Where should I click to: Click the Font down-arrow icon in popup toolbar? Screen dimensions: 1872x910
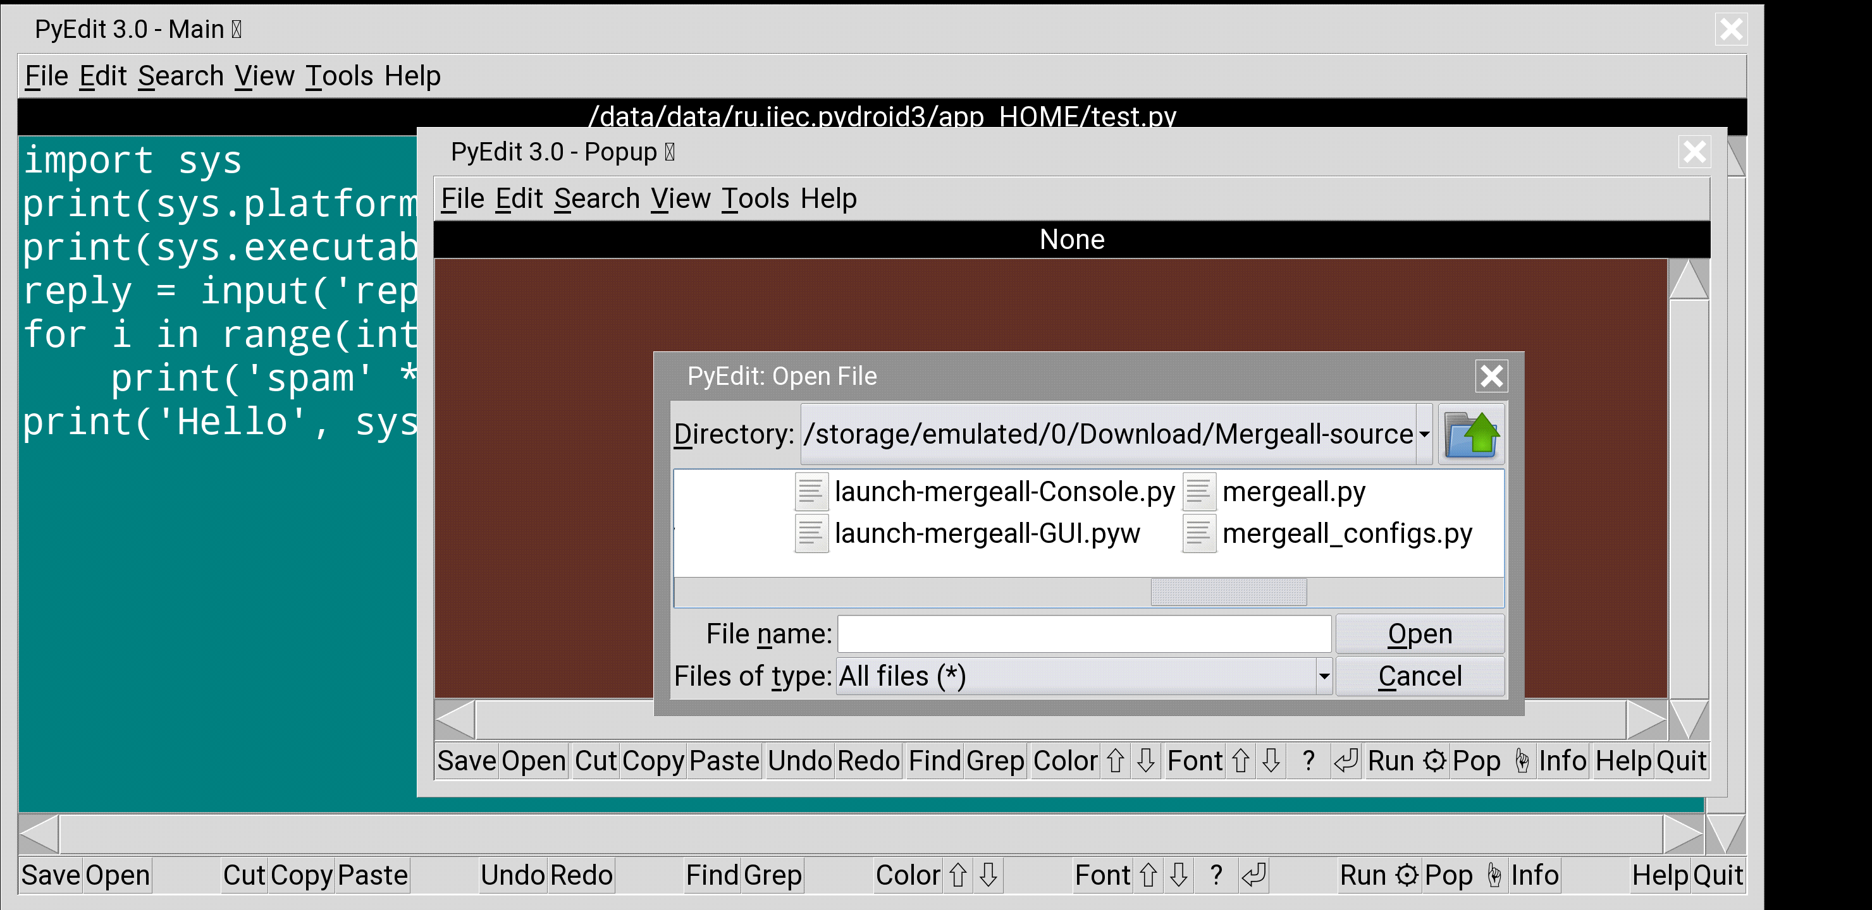click(1271, 760)
